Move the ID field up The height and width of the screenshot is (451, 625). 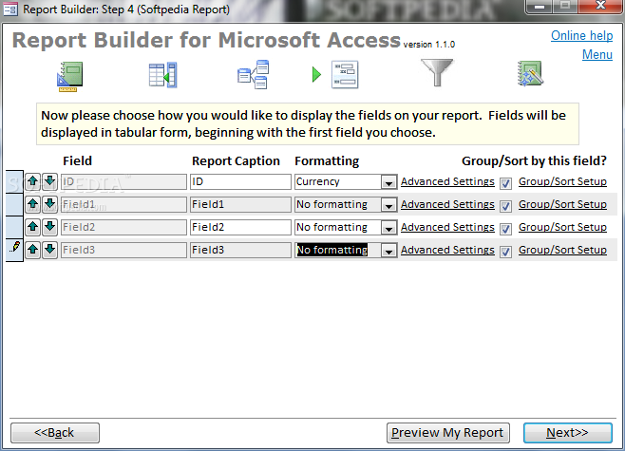(33, 181)
